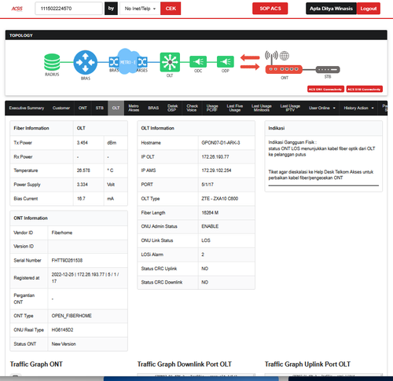
Task: Click the ODP icon in topology
Action: [226, 62]
